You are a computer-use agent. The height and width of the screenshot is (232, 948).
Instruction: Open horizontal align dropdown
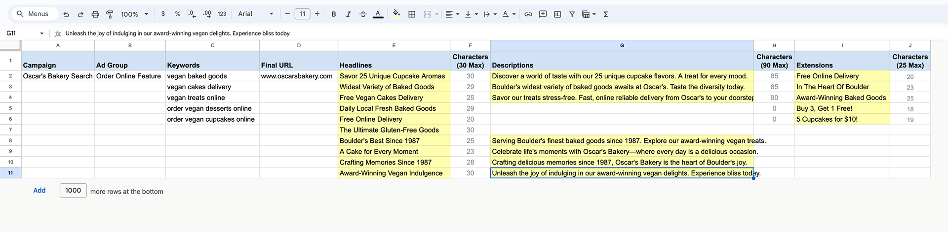click(452, 14)
